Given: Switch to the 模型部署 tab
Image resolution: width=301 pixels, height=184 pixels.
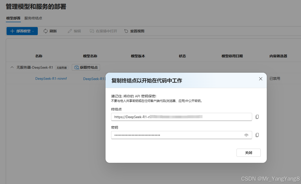Looking at the screenshot, I should tap(13, 18).
